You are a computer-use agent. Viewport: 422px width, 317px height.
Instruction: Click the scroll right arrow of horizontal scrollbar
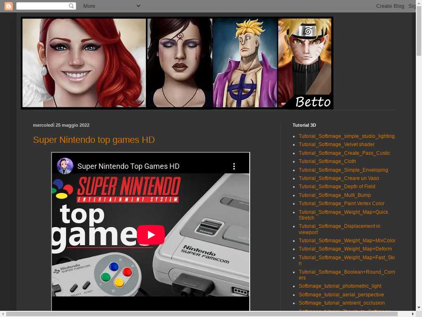point(413,314)
